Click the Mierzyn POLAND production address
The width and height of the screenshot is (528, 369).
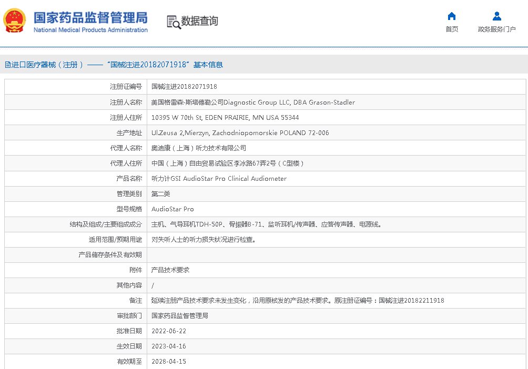point(240,132)
